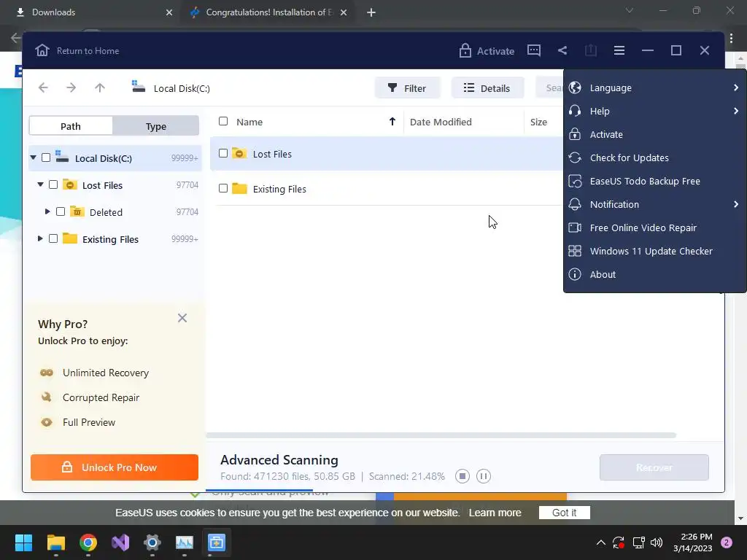This screenshot has width=747, height=560.
Task: Expand the Help submenu arrow
Action: coord(735,111)
